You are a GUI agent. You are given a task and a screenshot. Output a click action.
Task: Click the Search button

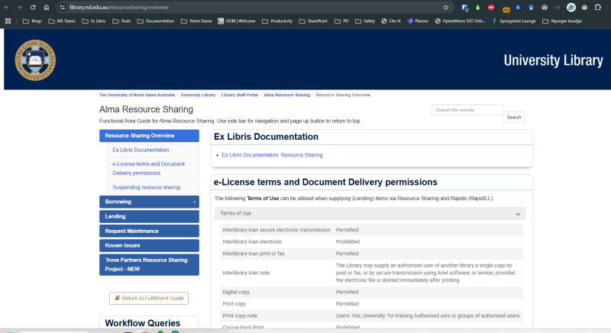tap(514, 117)
